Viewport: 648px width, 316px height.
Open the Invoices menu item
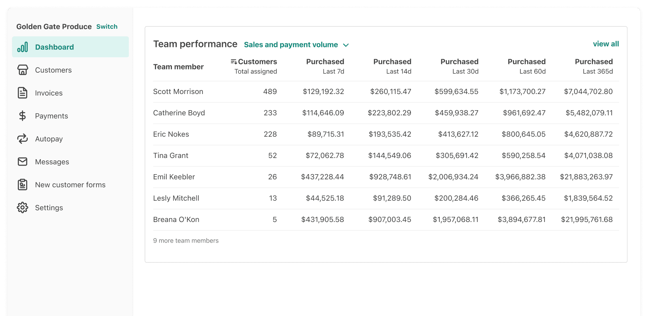pos(49,93)
